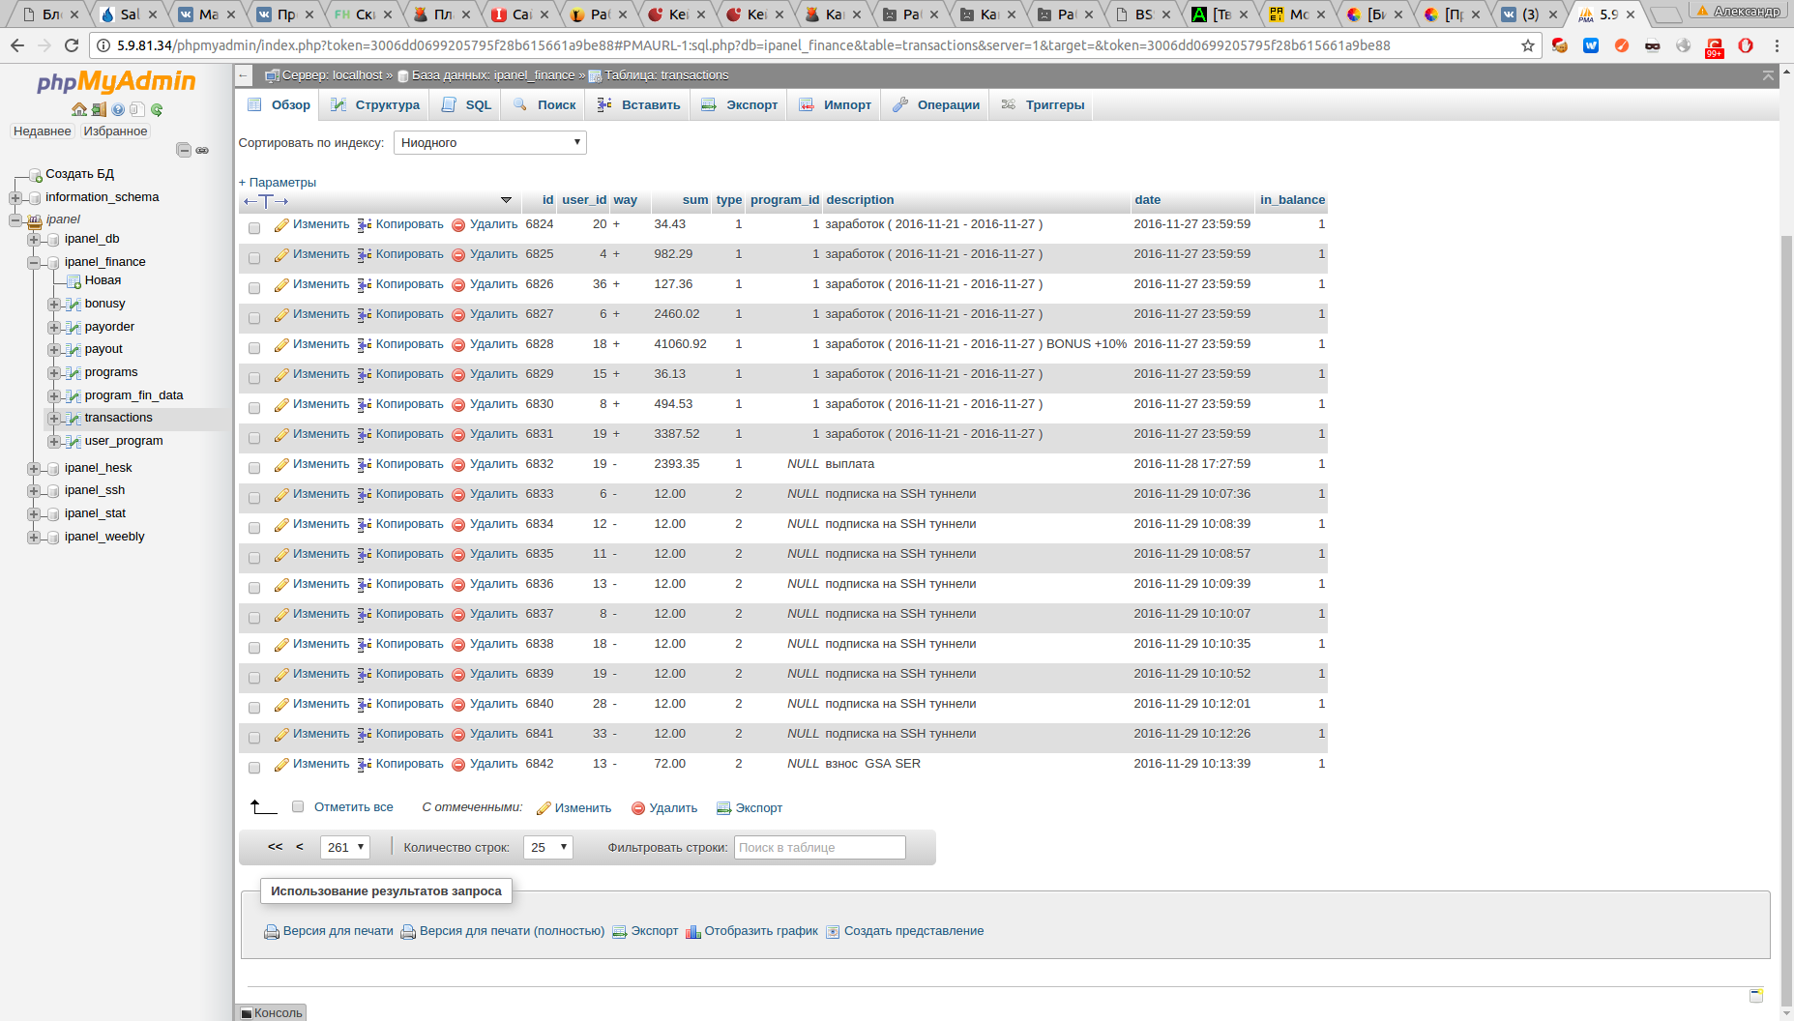Tick the Отметить все checkbox
This screenshot has height=1021, width=1794.
[x=298, y=806]
